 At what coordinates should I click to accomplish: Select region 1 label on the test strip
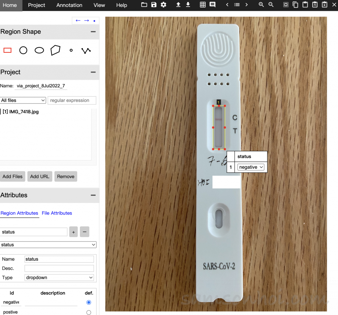219,102
